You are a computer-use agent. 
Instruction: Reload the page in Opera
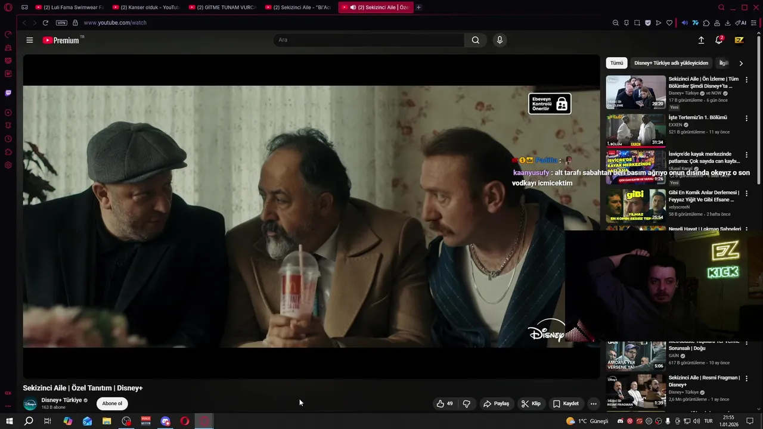tap(45, 23)
